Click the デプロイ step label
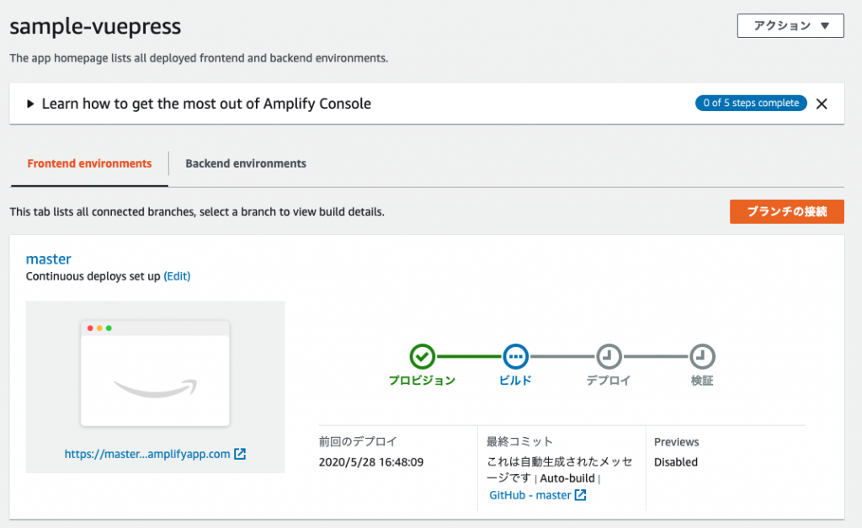Screen dimensions: 862x528 609,381
